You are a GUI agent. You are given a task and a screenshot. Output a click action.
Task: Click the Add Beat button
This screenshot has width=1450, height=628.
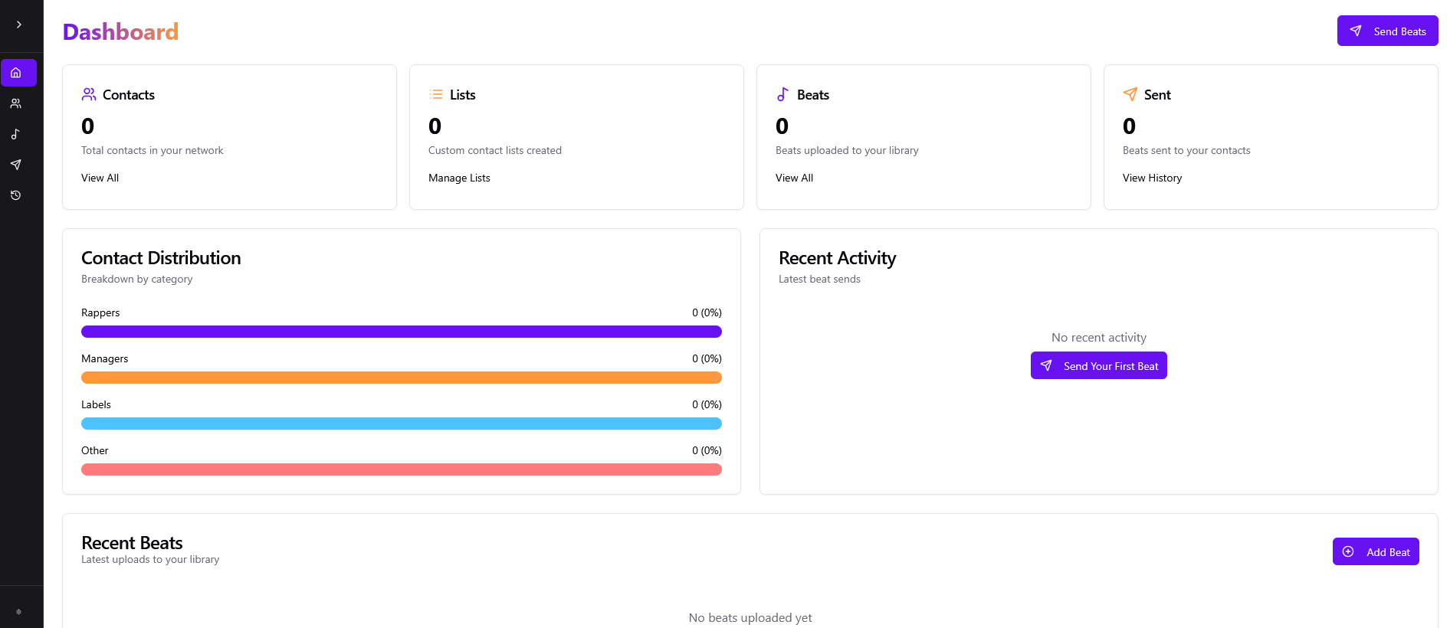pyautogui.click(x=1376, y=551)
